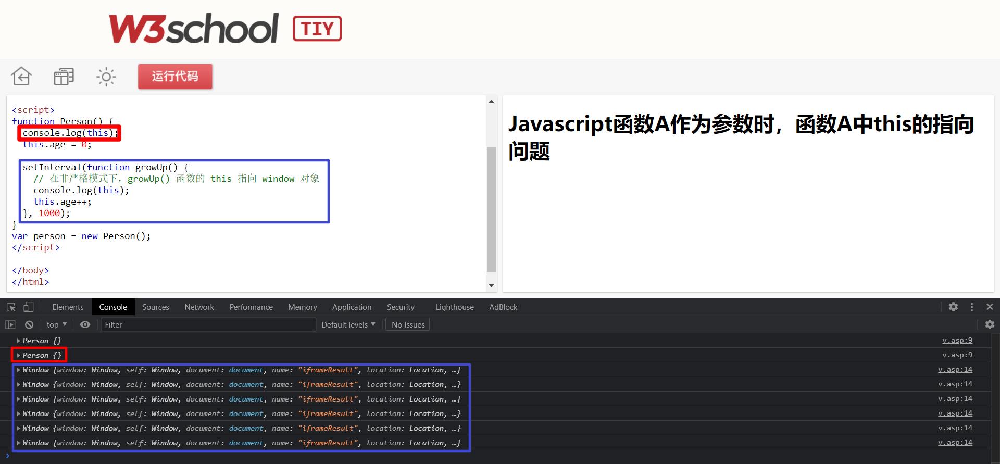Click the 运行代码 run button
Viewport: 1000px width, 464px height.
(x=175, y=77)
